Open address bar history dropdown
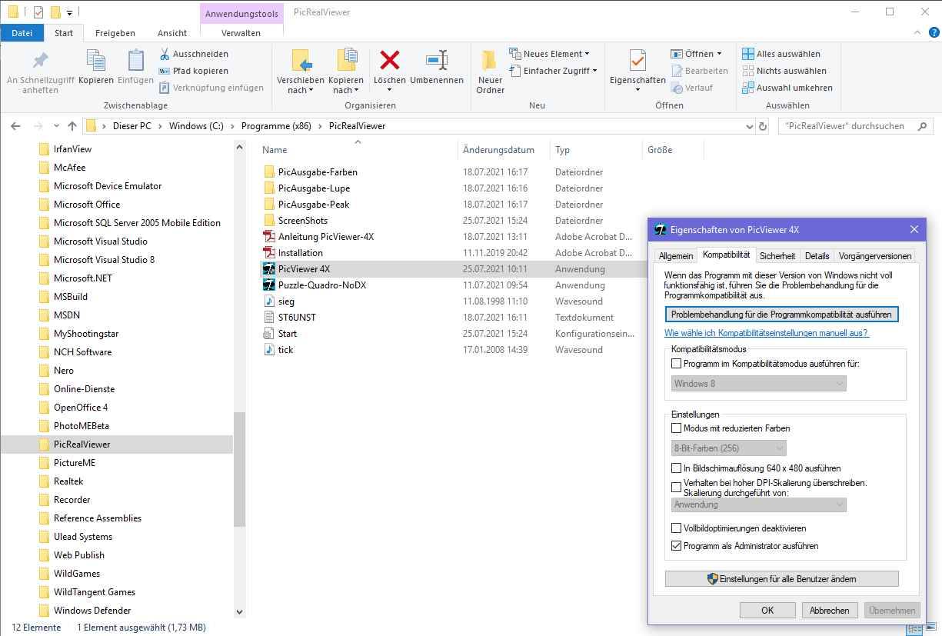This screenshot has height=636, width=942. tap(750, 126)
